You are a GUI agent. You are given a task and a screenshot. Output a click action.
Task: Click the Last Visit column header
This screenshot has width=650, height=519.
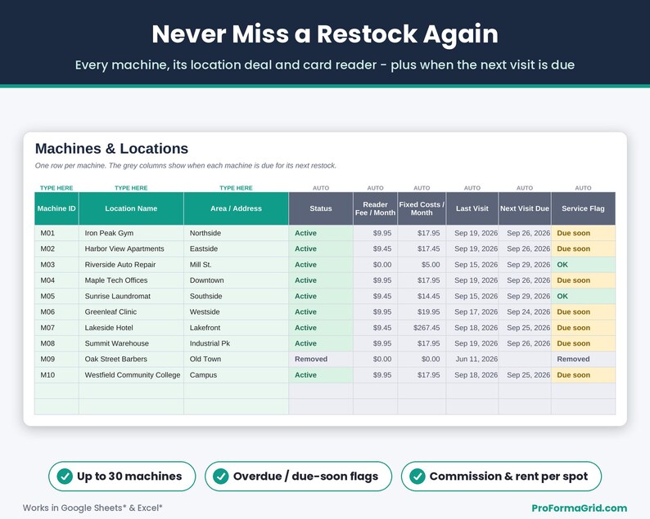pos(472,208)
